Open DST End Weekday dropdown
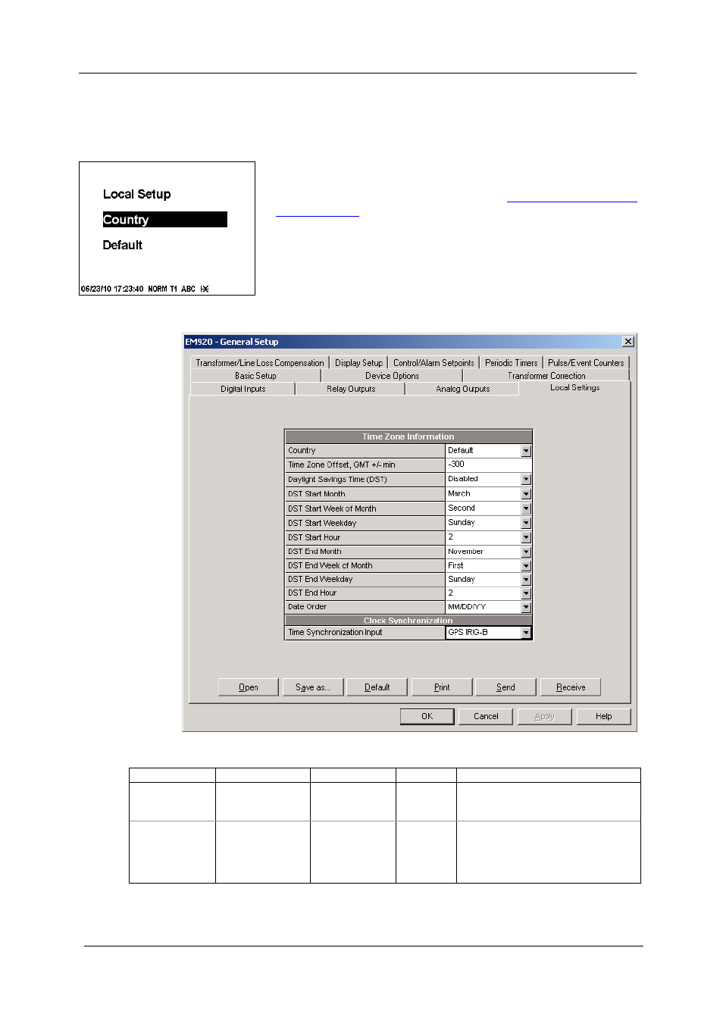 pos(526,580)
